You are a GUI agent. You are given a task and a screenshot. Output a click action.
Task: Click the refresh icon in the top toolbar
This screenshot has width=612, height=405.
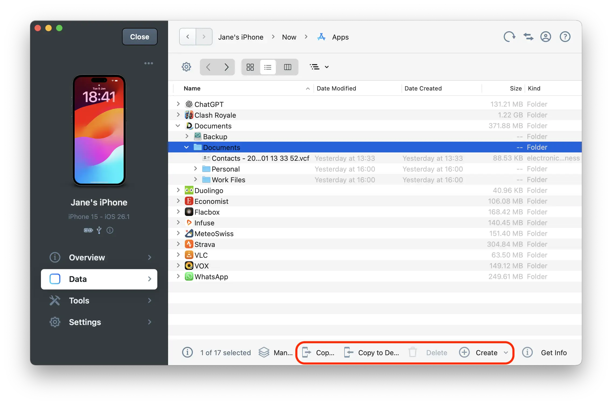509,37
